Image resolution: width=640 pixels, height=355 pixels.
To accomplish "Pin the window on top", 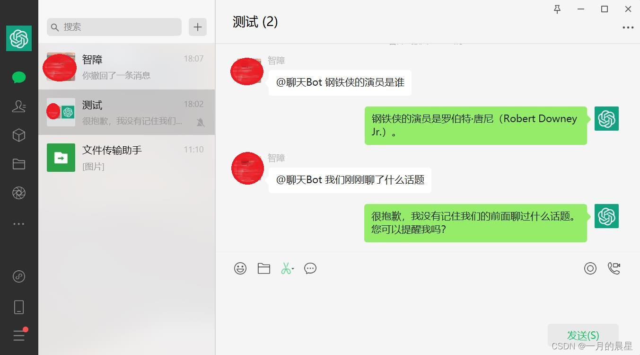I will pyautogui.click(x=557, y=9).
